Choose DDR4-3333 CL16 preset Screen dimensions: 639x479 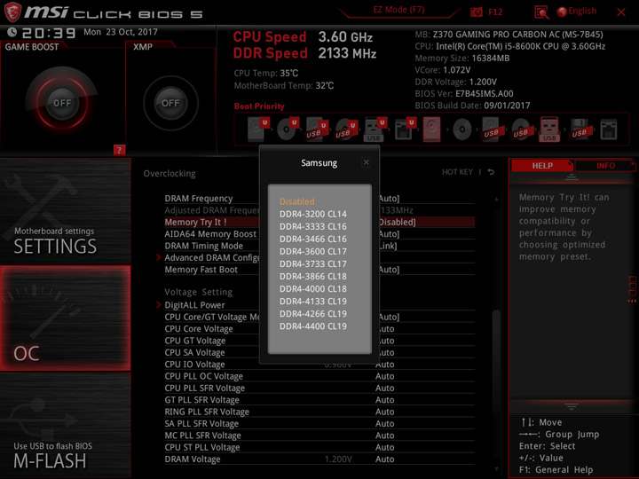[x=313, y=226]
